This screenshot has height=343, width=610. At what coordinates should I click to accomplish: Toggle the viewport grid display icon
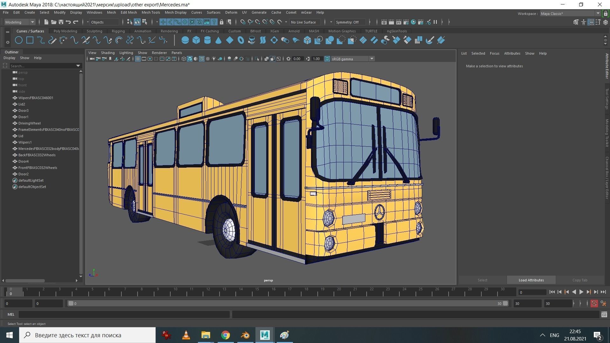click(138, 59)
